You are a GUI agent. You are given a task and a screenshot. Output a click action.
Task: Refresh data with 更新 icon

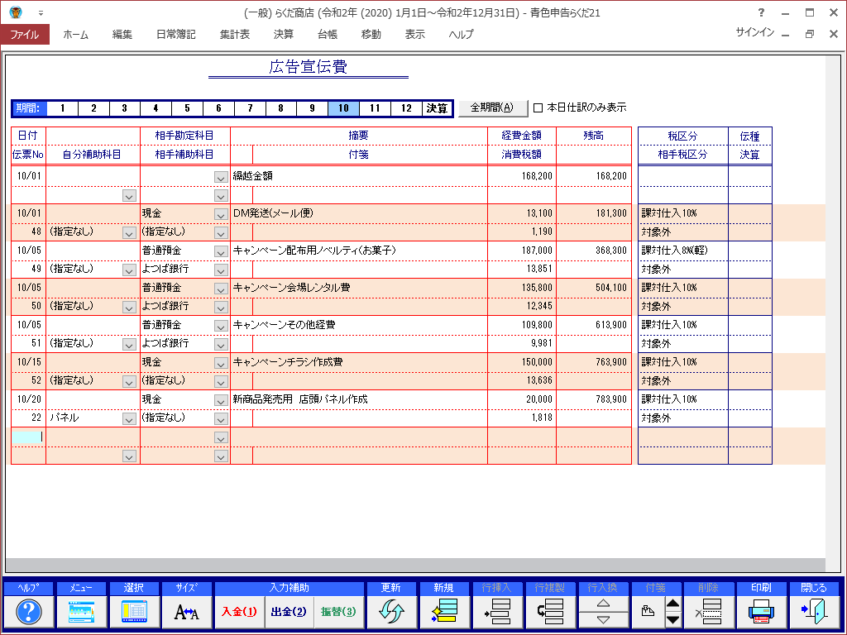(x=391, y=612)
